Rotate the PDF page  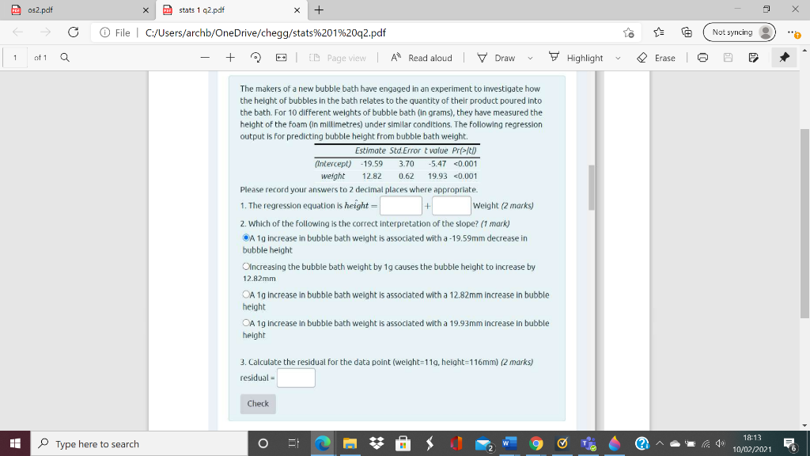(255, 57)
